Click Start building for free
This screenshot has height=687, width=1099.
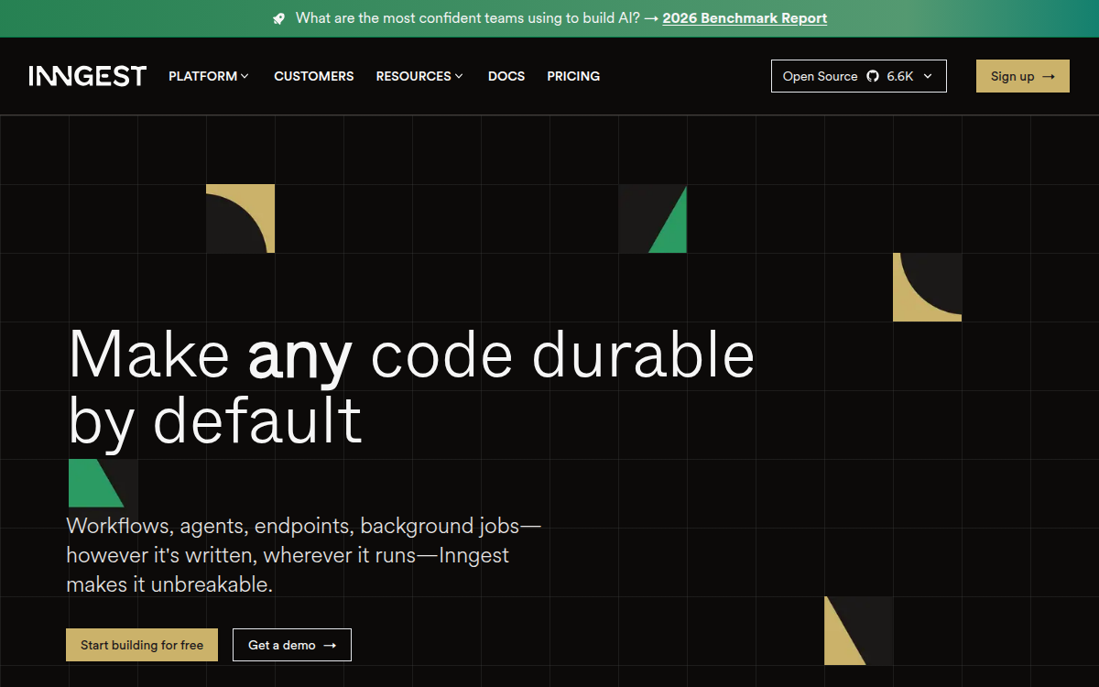coord(142,645)
